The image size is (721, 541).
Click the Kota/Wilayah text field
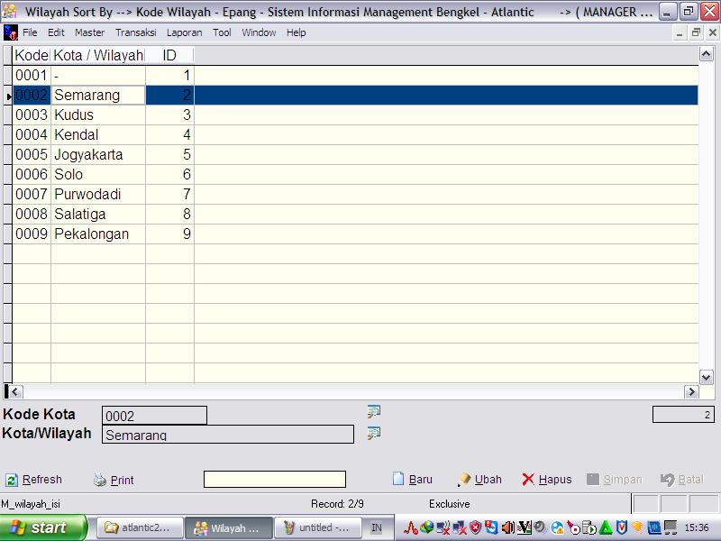click(227, 435)
